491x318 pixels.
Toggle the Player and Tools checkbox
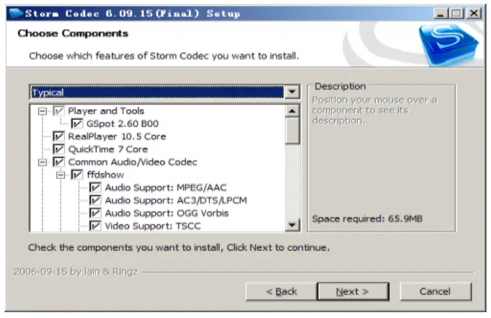pos(58,111)
